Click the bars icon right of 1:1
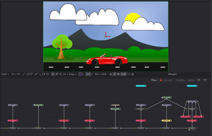 click(133, 74)
